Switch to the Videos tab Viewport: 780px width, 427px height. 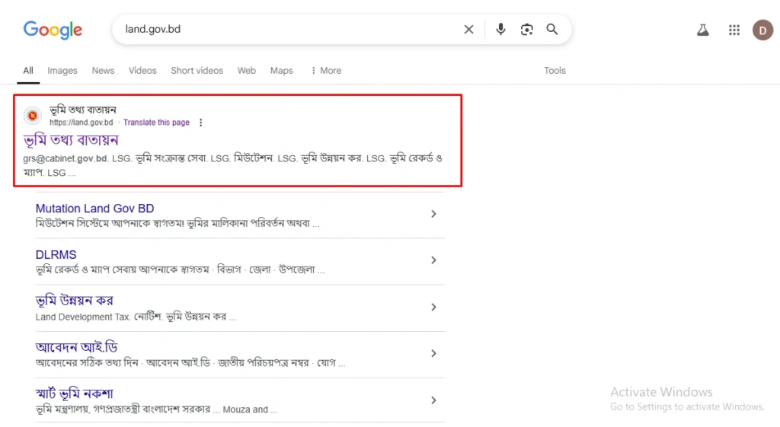click(142, 71)
